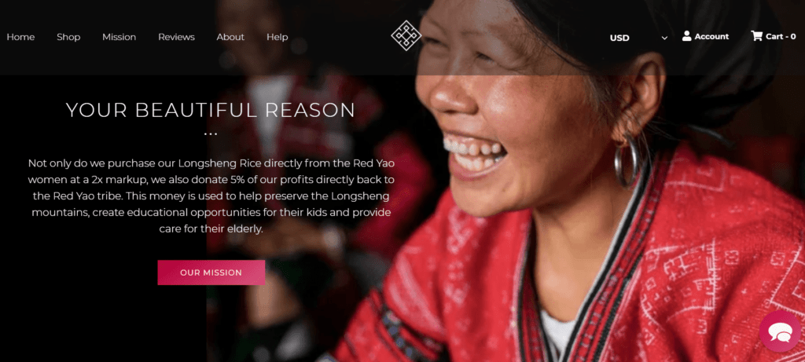Open the Help menu link
805x362 pixels.
point(278,37)
